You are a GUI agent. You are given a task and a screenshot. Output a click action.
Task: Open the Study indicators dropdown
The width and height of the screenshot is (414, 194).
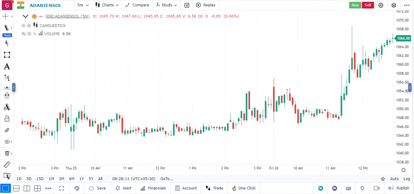(167, 5)
